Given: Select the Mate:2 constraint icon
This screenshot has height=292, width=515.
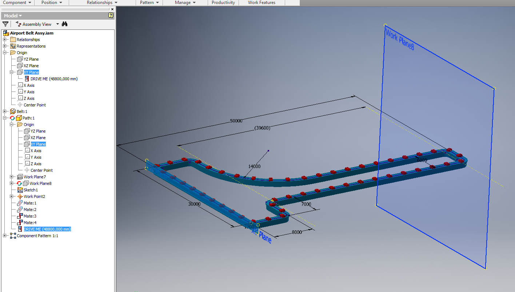Looking at the screenshot, I should tap(20, 210).
